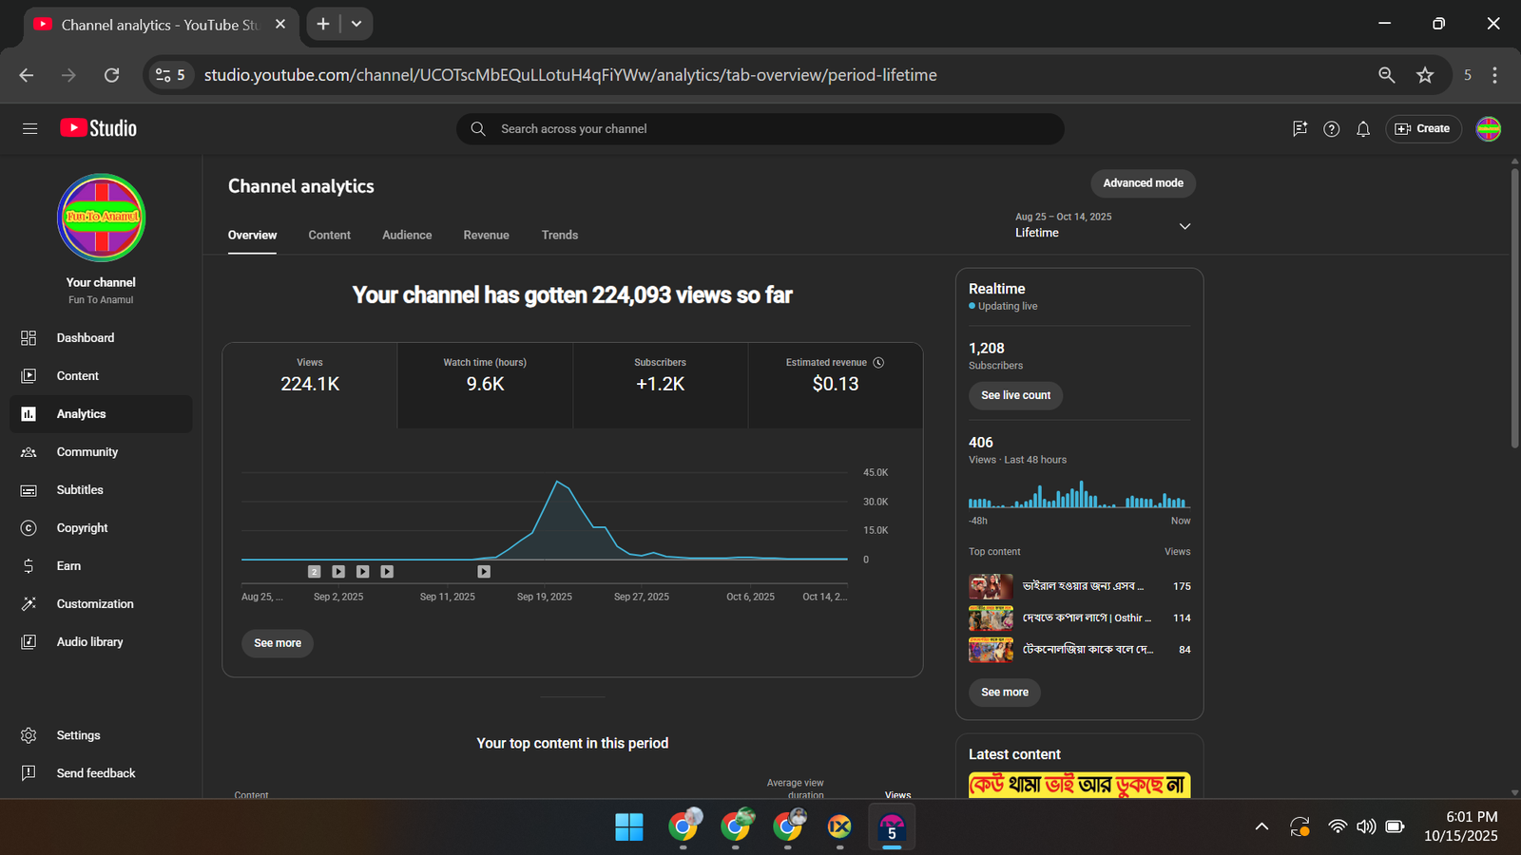The width and height of the screenshot is (1521, 855).
Task: Open the hamburger navigation menu
Action: (29, 128)
